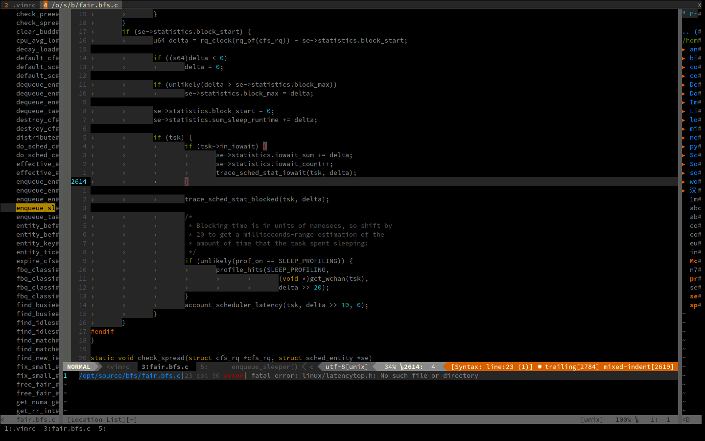Click the 100% indicator in the location list statusline

tap(623, 420)
